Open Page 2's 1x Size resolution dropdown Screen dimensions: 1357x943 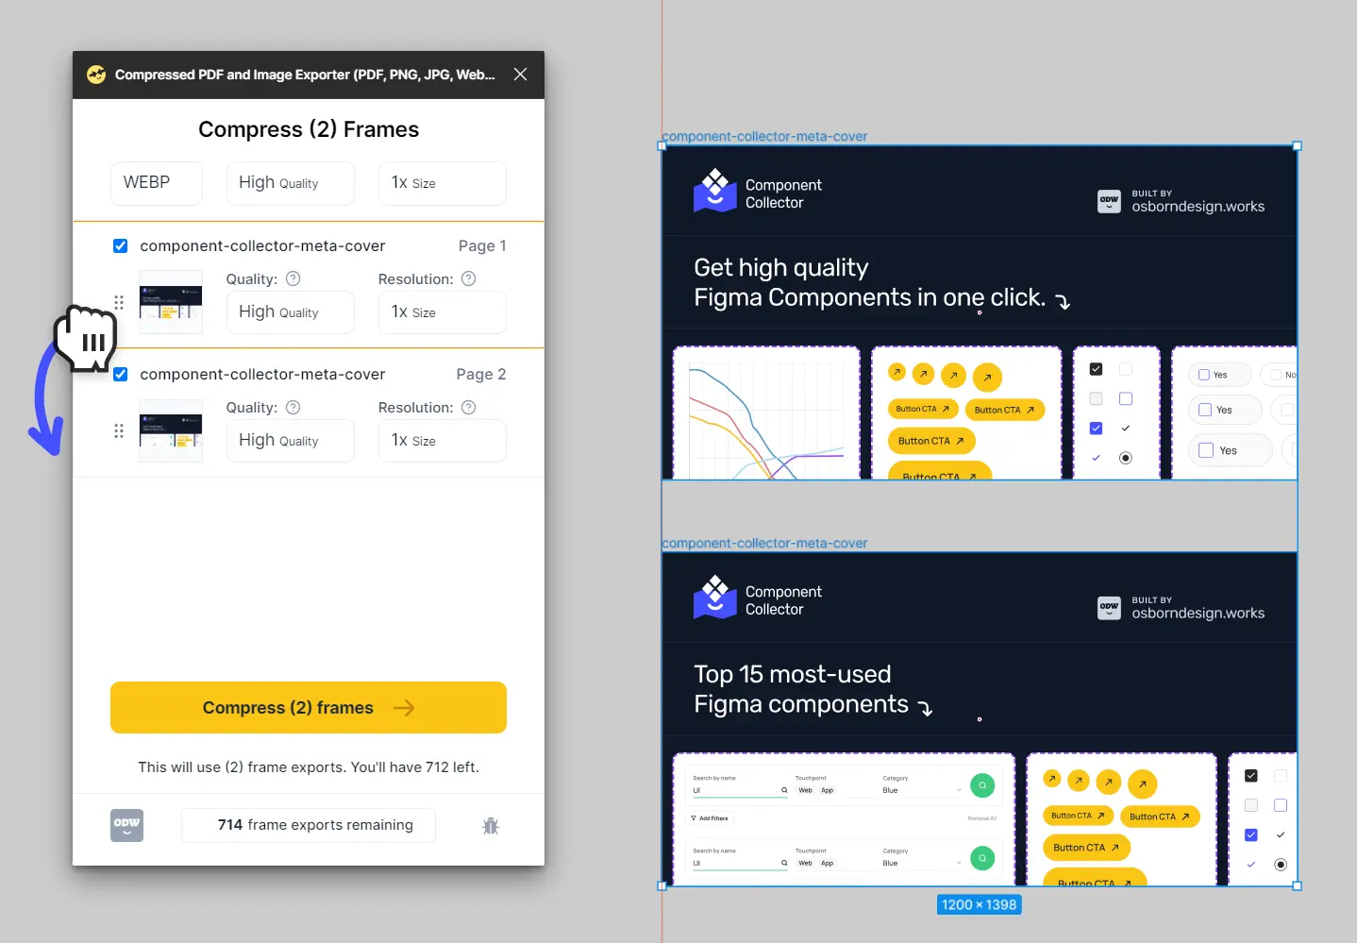(442, 440)
